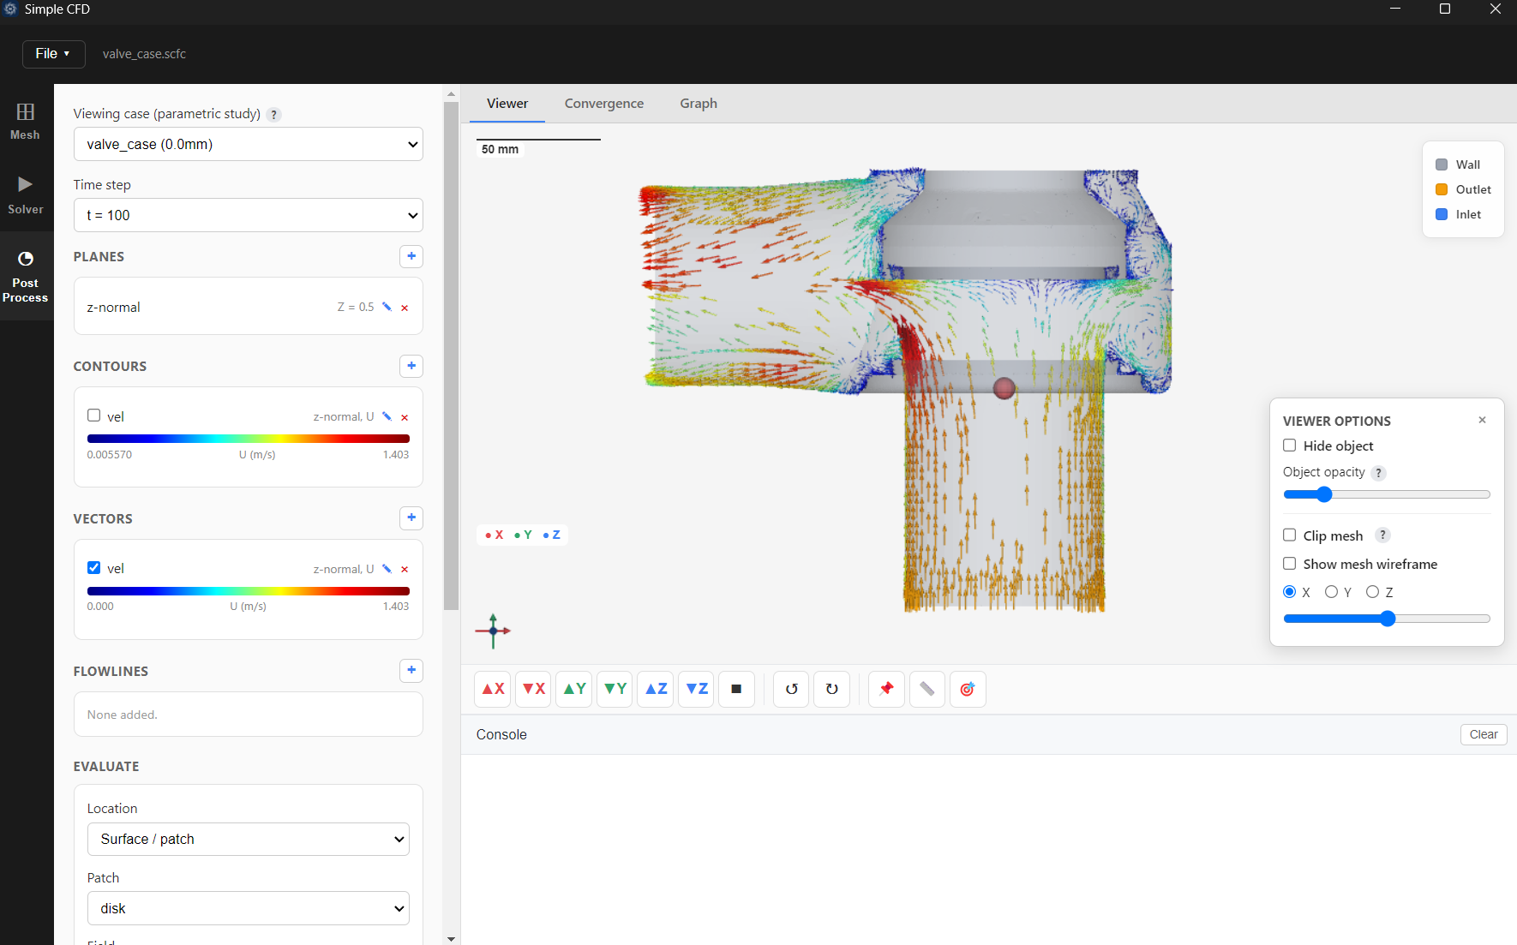The image size is (1517, 945).
Task: Toggle Hide object checkbox
Action: point(1289,446)
